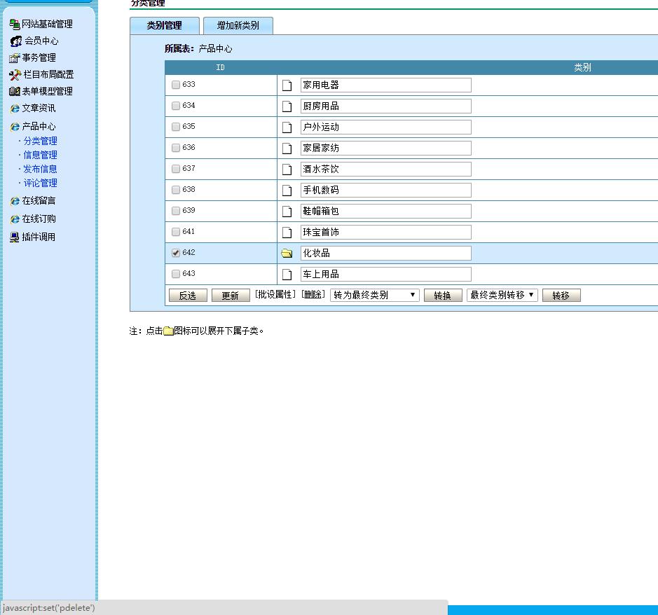Click the 事务管理 sidebar icon

[x=15, y=58]
